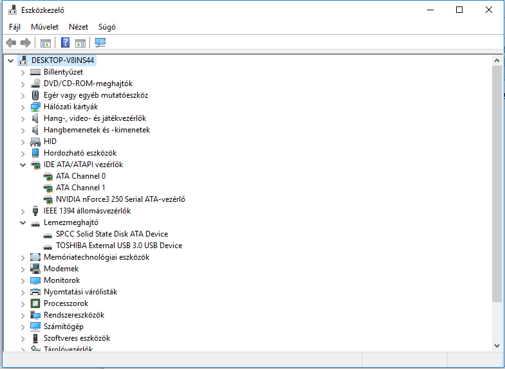
Task: Click the Monitorok display icon
Action: [x=35, y=280]
